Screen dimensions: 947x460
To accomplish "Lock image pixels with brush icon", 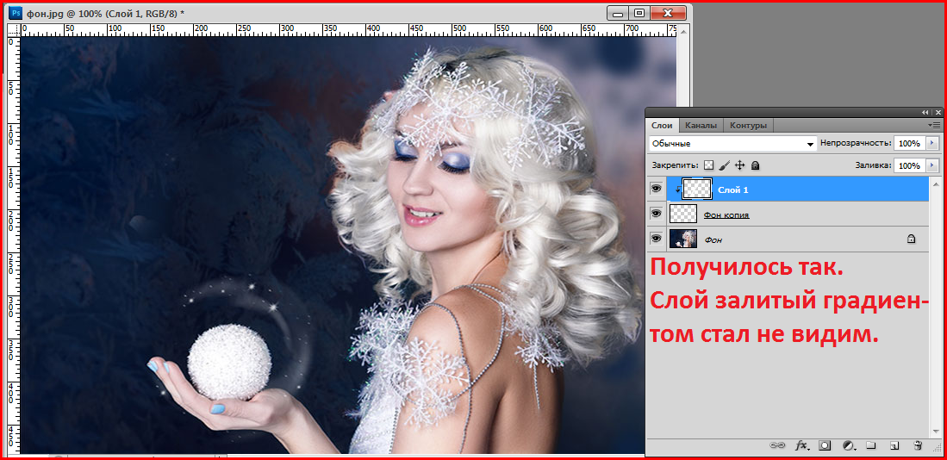I will (725, 165).
